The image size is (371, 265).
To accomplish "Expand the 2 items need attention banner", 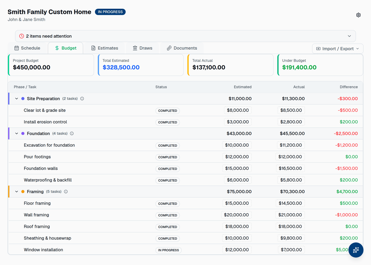I will click(x=185, y=36).
